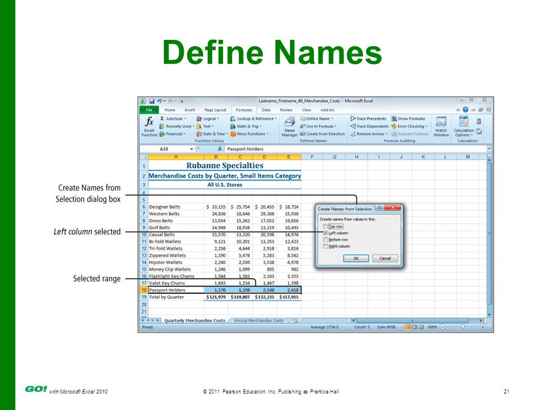
Task: Click OK in Create Names dialog
Action: [356, 259]
